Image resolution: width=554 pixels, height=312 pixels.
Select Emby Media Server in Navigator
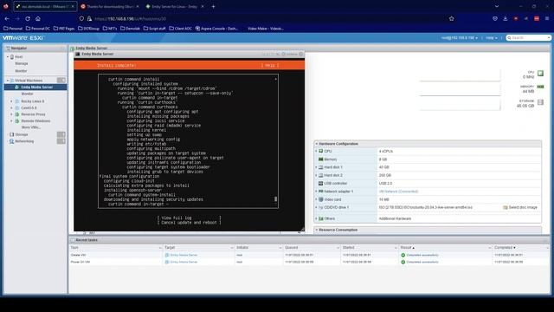coord(35,87)
